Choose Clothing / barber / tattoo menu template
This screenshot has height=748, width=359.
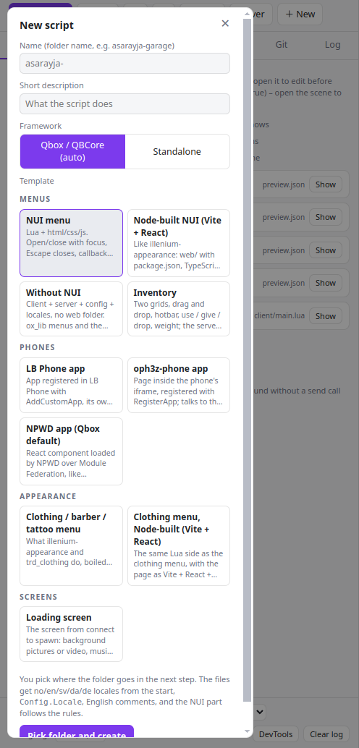[71, 545]
